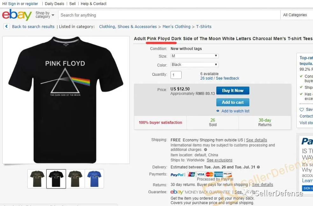Click the info icon beside delivery estimate
313x206 pixels.
pos(258,167)
